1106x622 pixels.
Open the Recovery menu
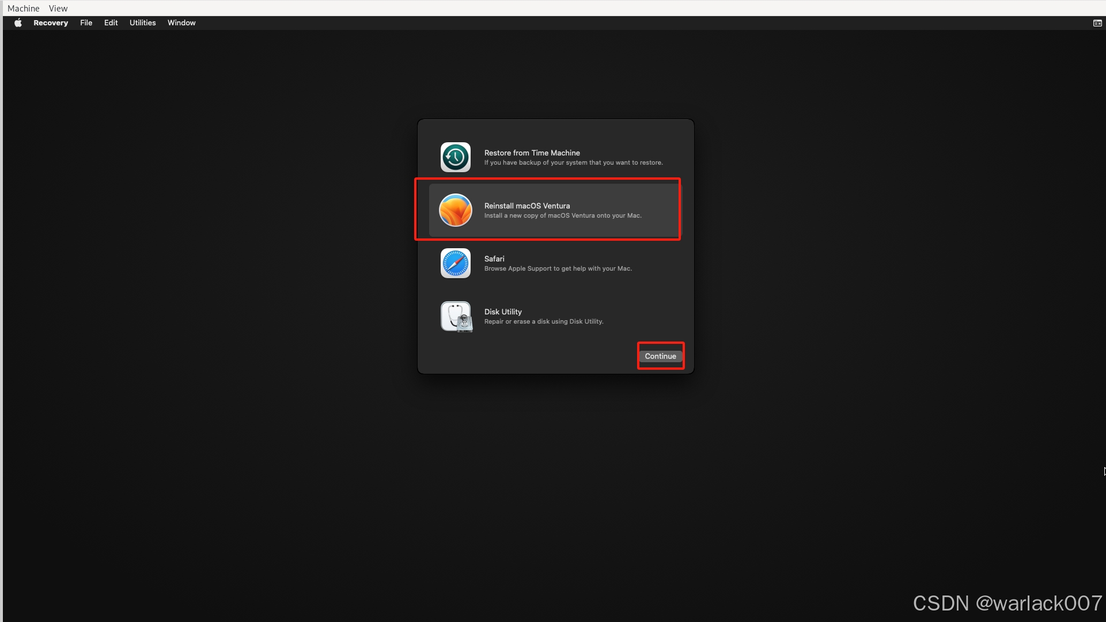pyautogui.click(x=51, y=23)
